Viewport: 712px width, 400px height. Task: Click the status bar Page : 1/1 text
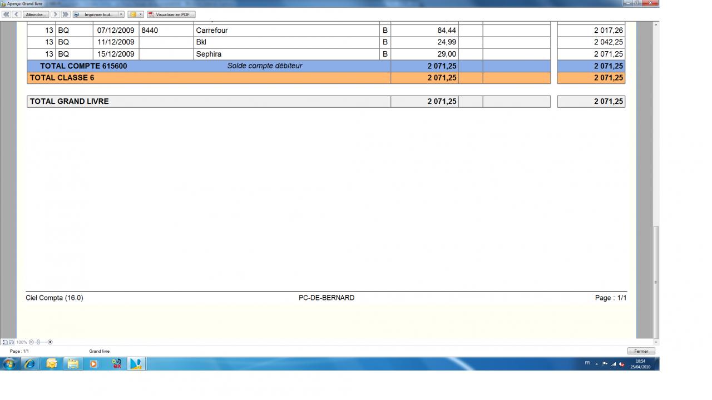click(19, 351)
